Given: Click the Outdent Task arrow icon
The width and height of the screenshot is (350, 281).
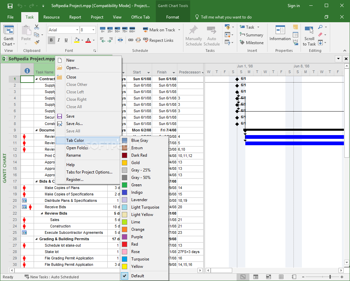Looking at the screenshot, I should (103, 40).
